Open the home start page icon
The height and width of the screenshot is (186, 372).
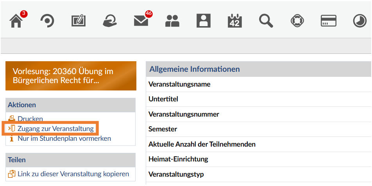click(16, 21)
